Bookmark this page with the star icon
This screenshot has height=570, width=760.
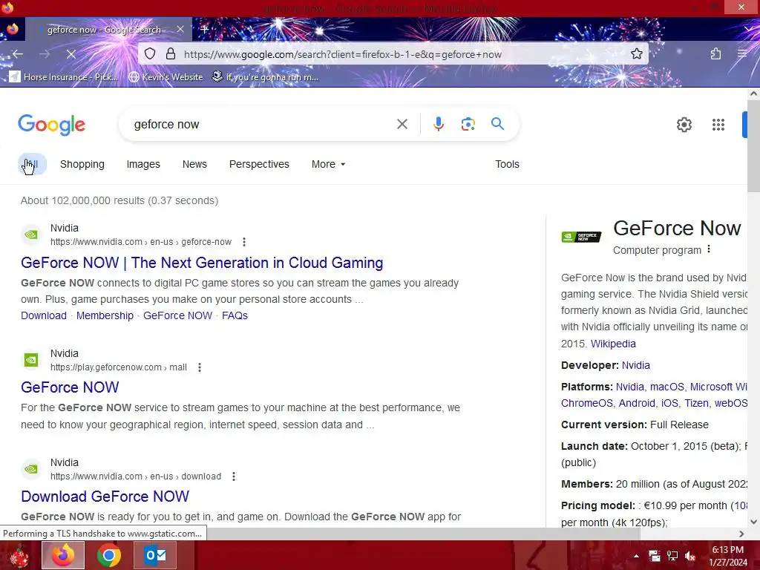637,53
